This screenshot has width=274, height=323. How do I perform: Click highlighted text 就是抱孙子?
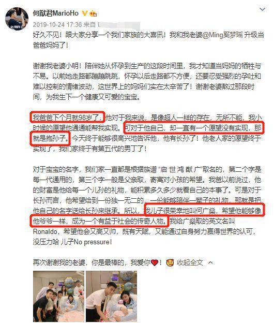pyautogui.click(x=51, y=138)
